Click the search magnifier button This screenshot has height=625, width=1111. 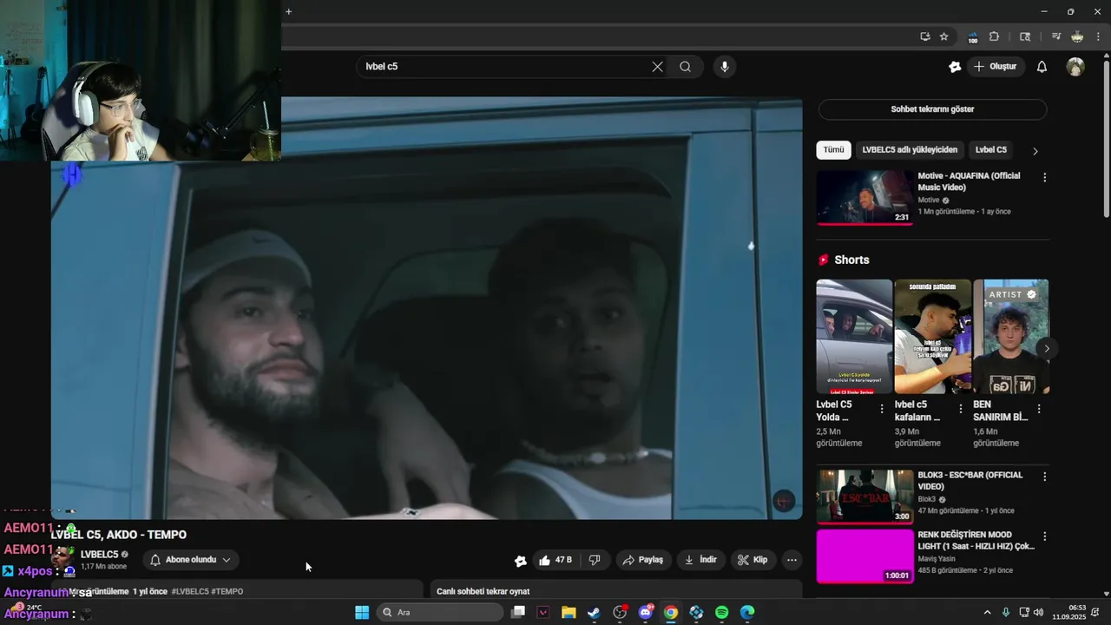(x=685, y=67)
